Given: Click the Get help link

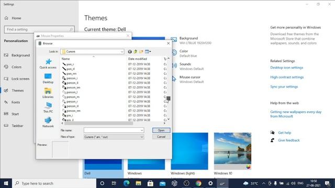Looking at the screenshot, I should pos(284,133).
